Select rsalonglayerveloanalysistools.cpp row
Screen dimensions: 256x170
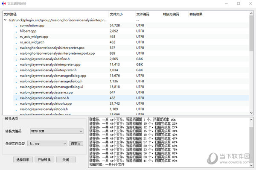point(131,103)
